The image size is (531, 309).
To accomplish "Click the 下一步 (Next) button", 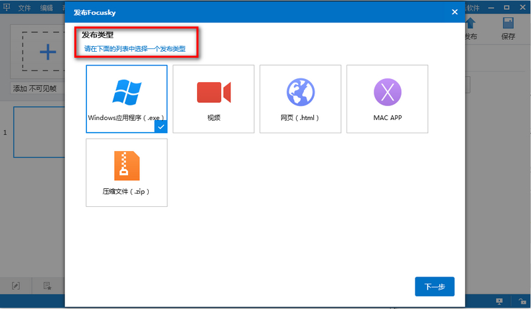I will [x=434, y=286].
